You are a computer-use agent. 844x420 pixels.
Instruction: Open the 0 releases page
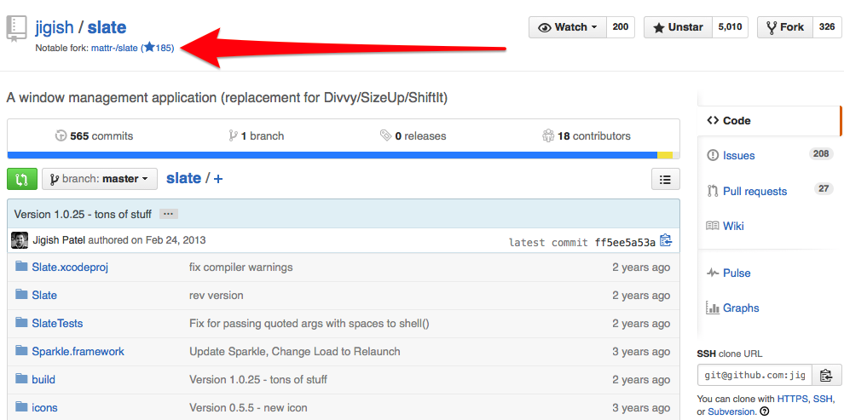click(x=413, y=136)
